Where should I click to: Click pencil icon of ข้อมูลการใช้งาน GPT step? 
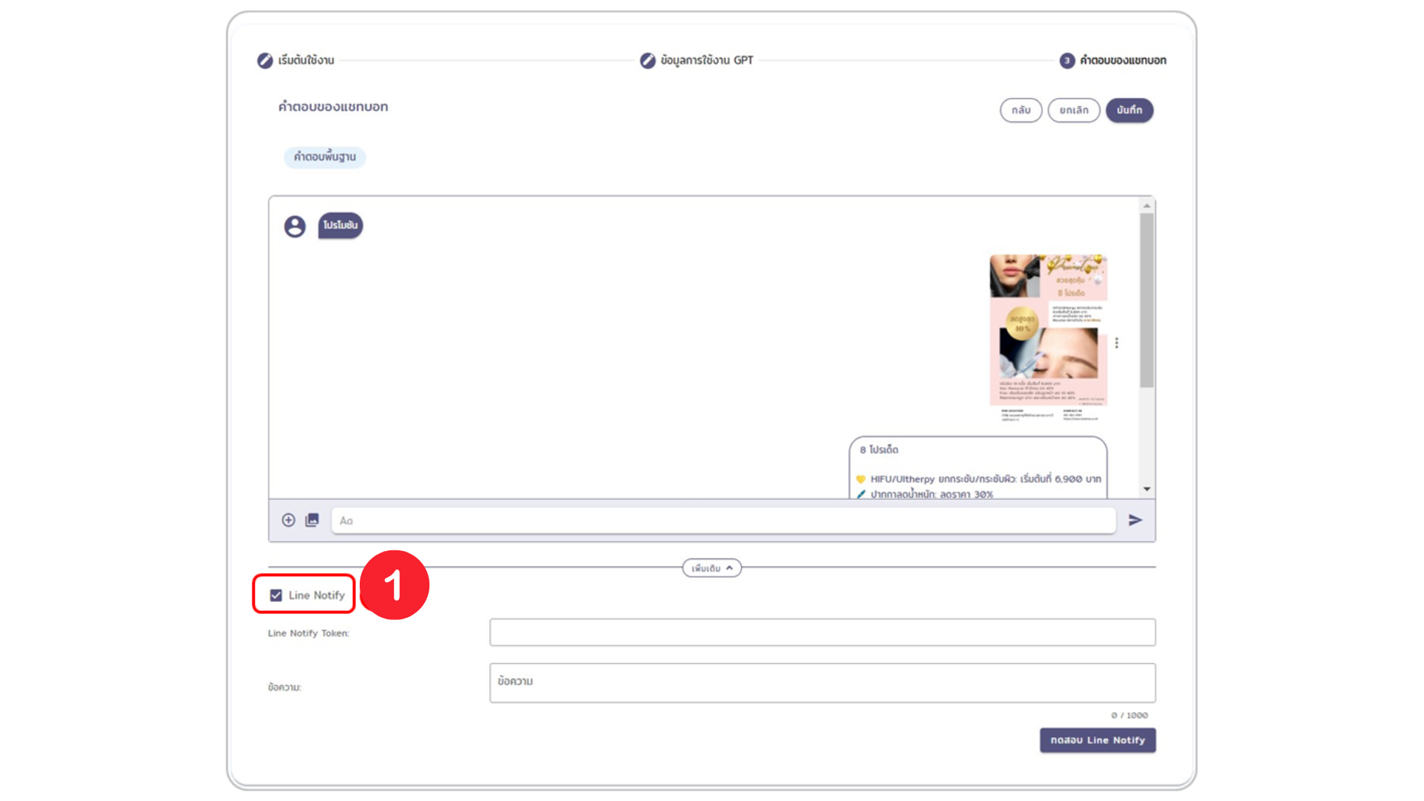coord(647,60)
